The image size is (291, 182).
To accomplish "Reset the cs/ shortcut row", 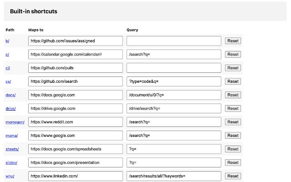I will pos(233,81).
